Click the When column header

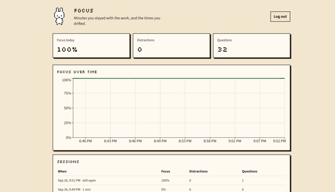(62, 171)
